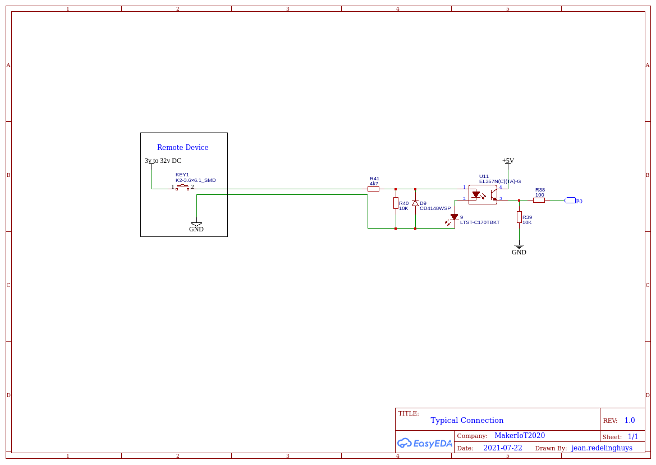Viewport: 656px width, 465px height.
Task: Select the Typical Connection title text
Action: click(467, 420)
